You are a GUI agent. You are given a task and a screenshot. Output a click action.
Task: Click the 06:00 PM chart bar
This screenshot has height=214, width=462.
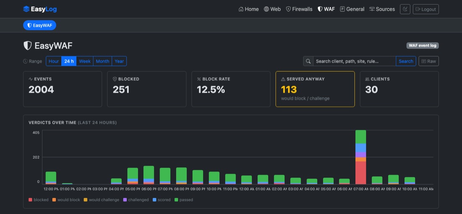tap(149, 175)
